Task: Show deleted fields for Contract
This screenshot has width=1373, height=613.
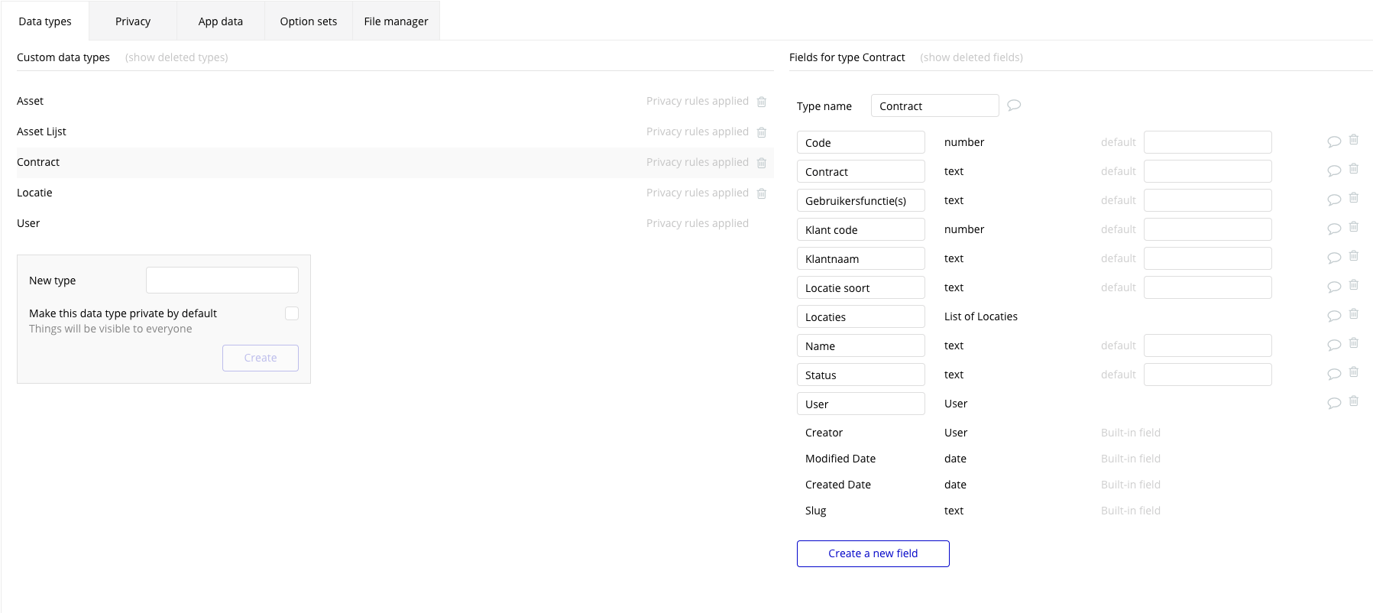Action: (971, 57)
